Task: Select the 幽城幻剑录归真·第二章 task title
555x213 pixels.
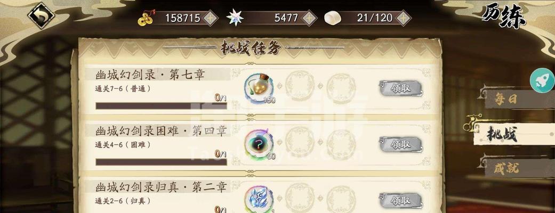Action: coord(160,187)
